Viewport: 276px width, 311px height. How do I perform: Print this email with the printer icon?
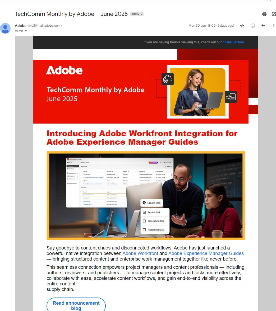(264, 14)
